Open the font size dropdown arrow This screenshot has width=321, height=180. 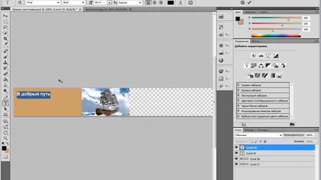(109, 2)
